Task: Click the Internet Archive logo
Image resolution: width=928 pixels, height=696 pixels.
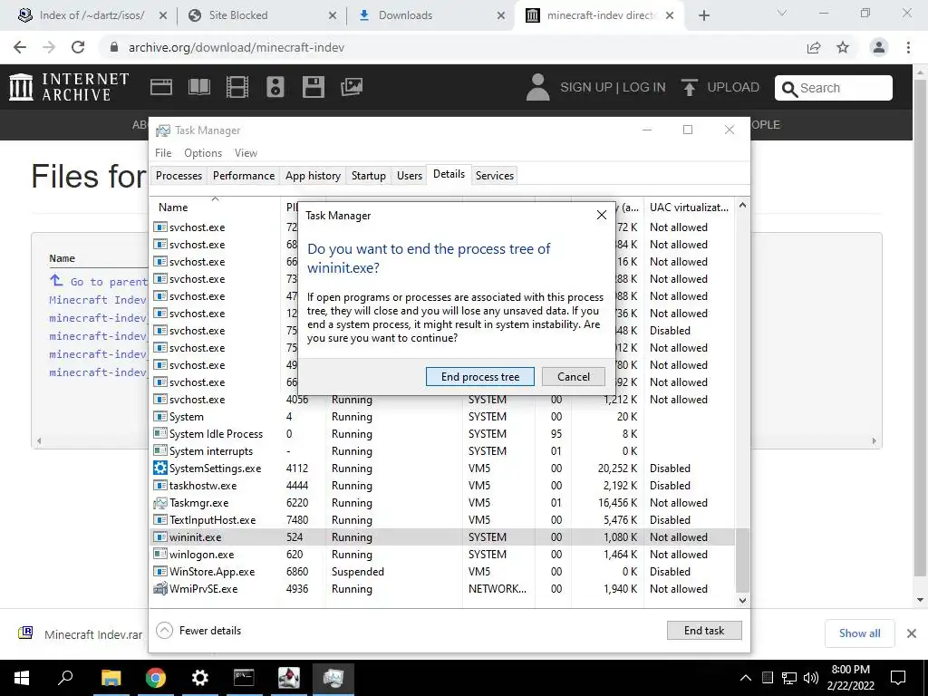Action: (x=69, y=87)
